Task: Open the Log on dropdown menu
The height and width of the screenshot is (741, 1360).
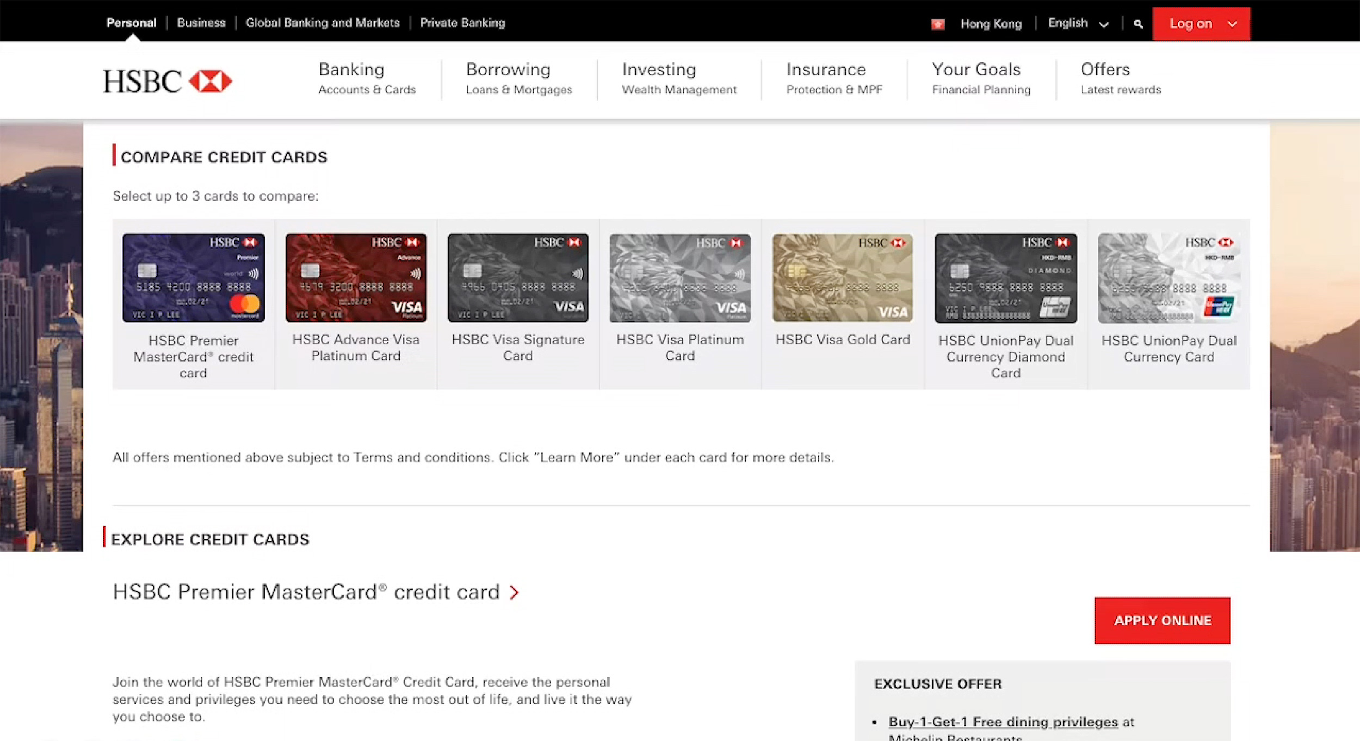Action: click(x=1201, y=23)
